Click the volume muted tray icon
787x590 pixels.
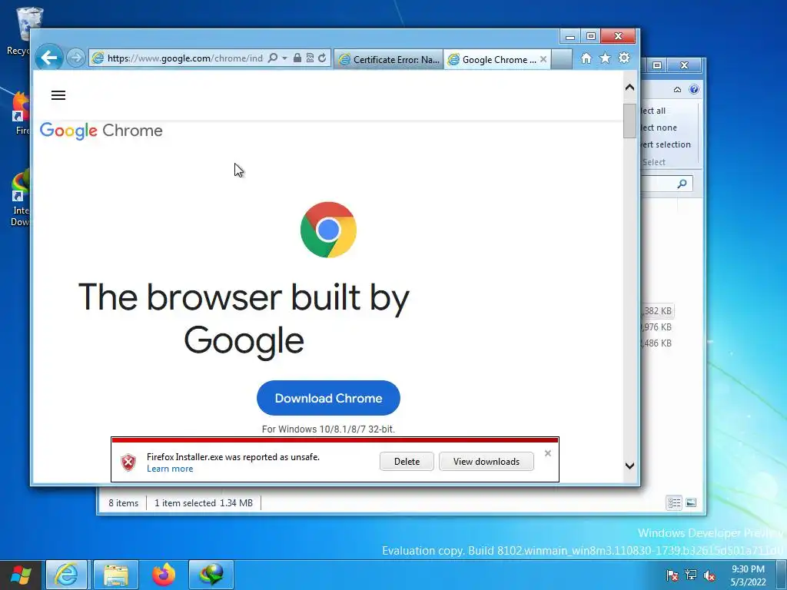(x=709, y=575)
